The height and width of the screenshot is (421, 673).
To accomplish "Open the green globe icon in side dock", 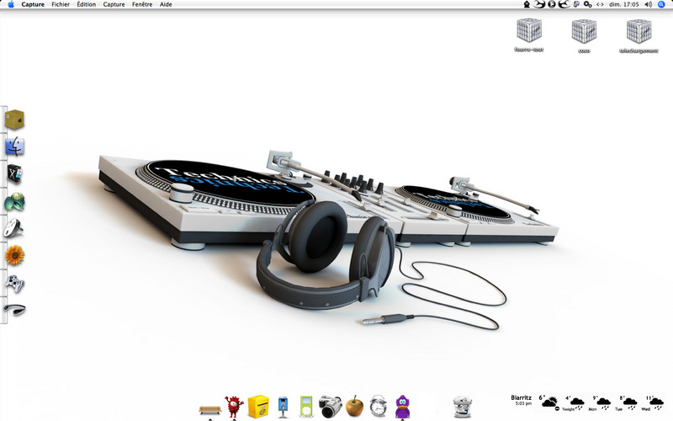I will click(14, 201).
